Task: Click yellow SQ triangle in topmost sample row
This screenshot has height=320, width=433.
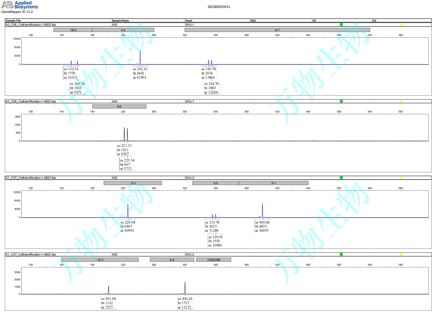Action: [x=401, y=25]
